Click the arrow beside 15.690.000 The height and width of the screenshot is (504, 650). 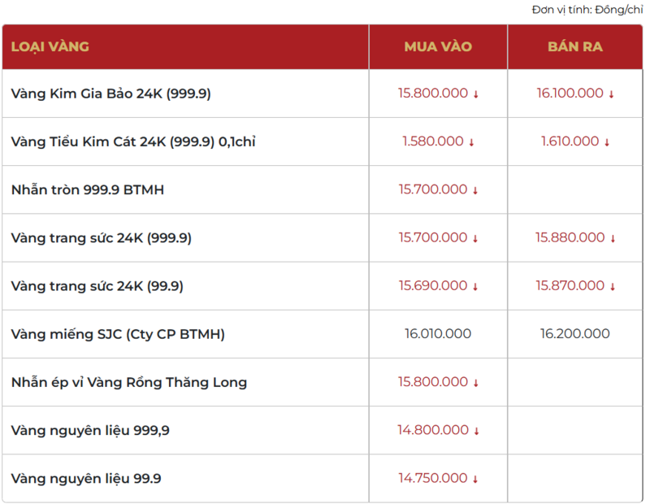pyautogui.click(x=475, y=285)
